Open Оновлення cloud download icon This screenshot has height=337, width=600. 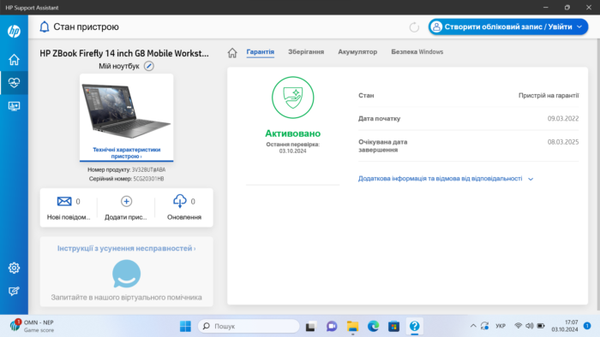[180, 201]
